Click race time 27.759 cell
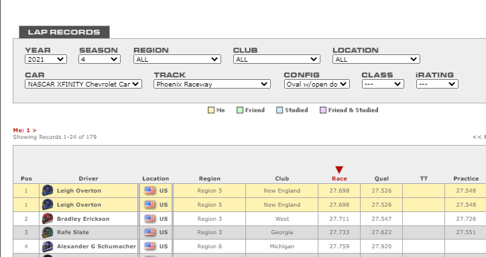This screenshot has height=257, width=486. [x=339, y=246]
